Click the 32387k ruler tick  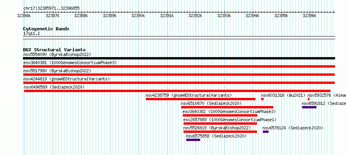coord(52,16)
